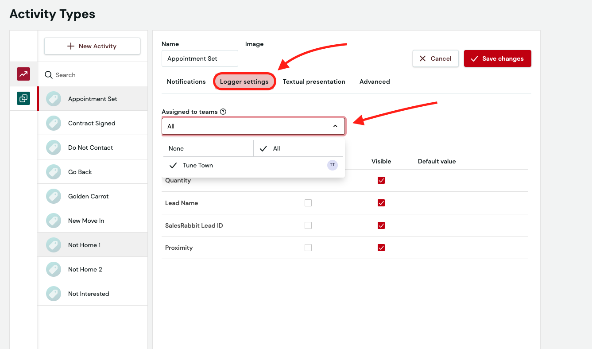Choose All in the teams dropdown
592x349 pixels.
point(299,148)
